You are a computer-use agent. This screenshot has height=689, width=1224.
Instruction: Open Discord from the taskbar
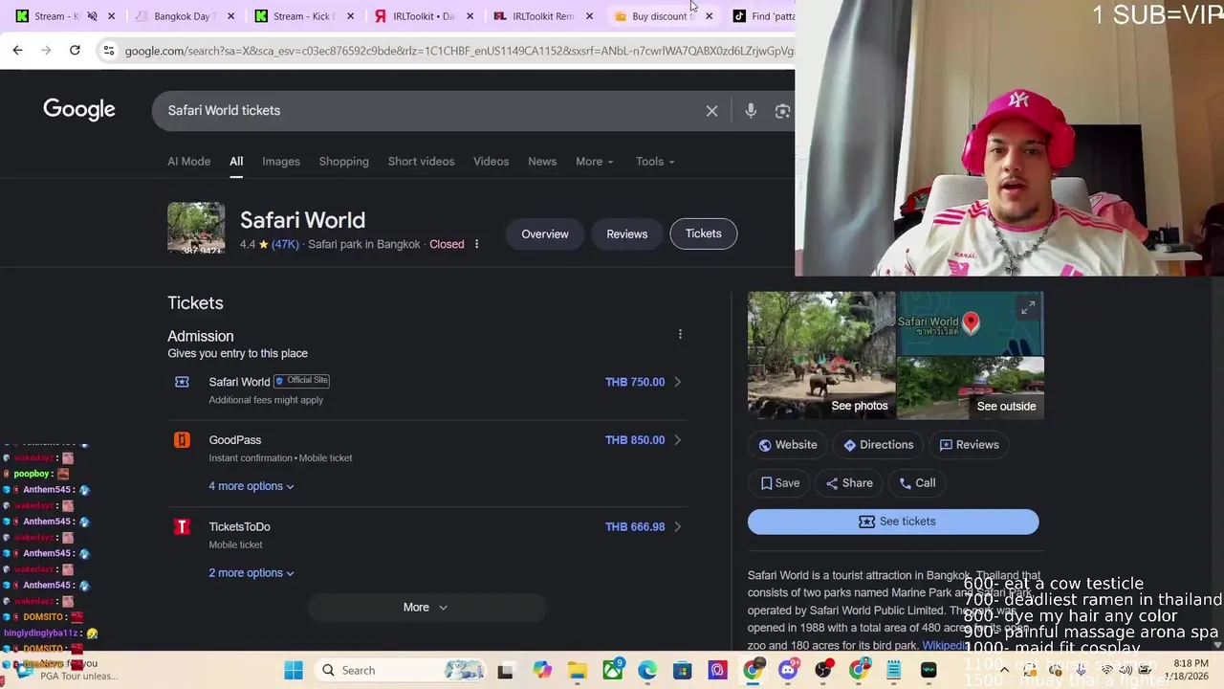788,670
